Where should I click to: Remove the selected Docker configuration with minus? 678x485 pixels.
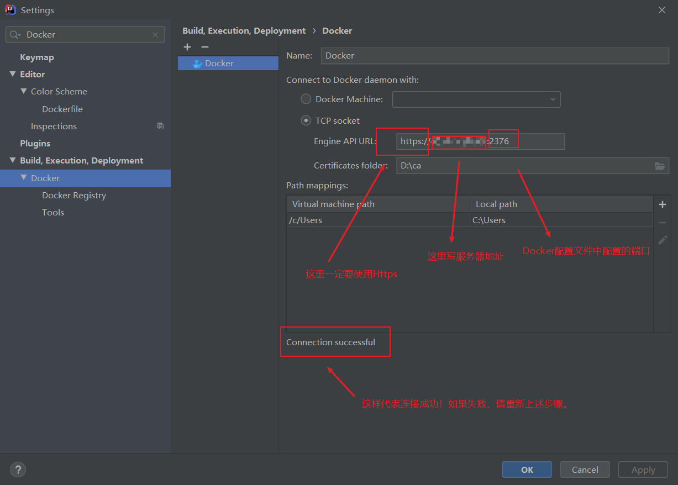[x=205, y=48]
